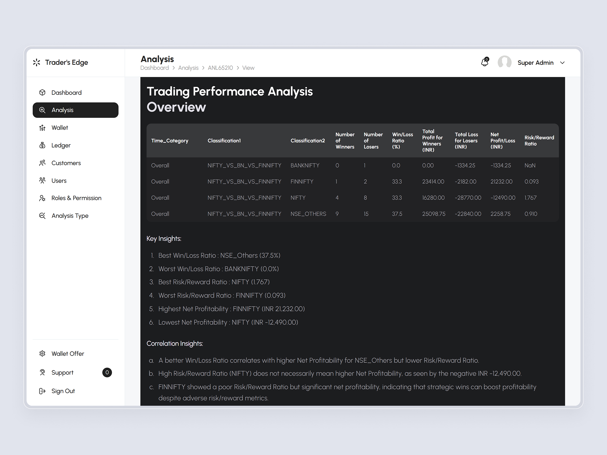Open the Dashboard cube icon in sidebar
Viewport: 607px width, 455px height.
[42, 93]
